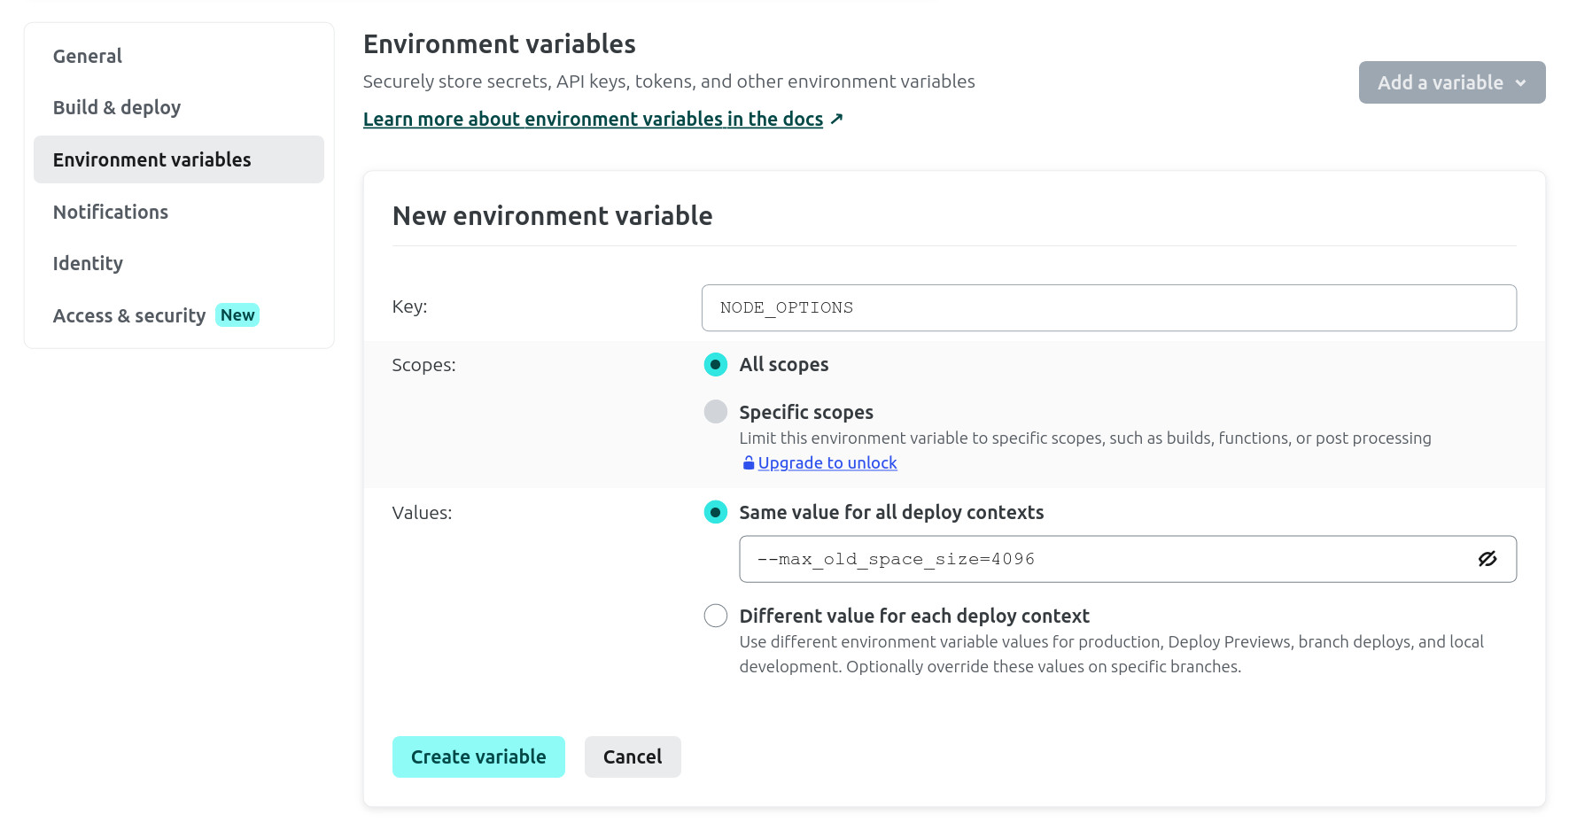Viewport: 1569px width, 830px height.
Task: Open Learn more about environment variables docs link
Action: pyautogui.click(x=593, y=119)
